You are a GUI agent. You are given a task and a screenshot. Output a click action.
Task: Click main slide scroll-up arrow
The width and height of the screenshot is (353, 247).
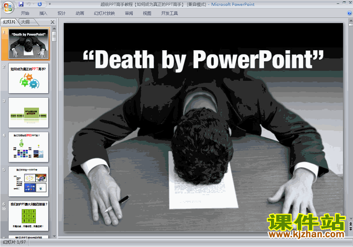pyautogui.click(x=351, y=21)
